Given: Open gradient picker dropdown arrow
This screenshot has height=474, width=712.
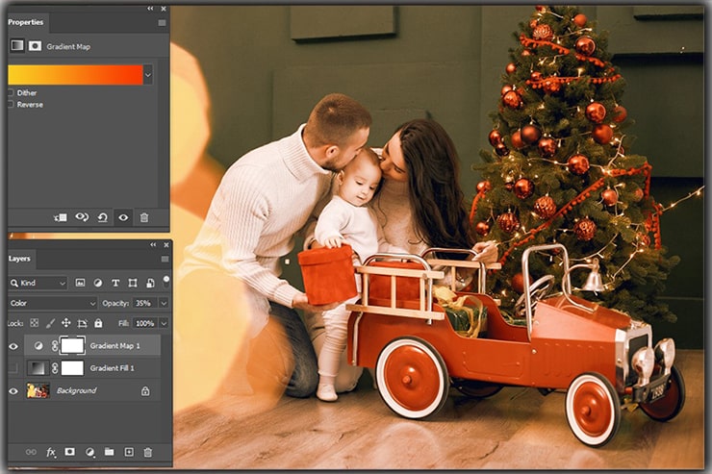Looking at the screenshot, I should [148, 75].
